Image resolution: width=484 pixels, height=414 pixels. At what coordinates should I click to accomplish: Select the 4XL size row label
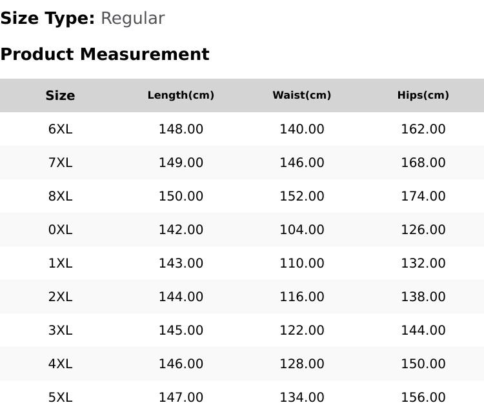[x=60, y=364]
